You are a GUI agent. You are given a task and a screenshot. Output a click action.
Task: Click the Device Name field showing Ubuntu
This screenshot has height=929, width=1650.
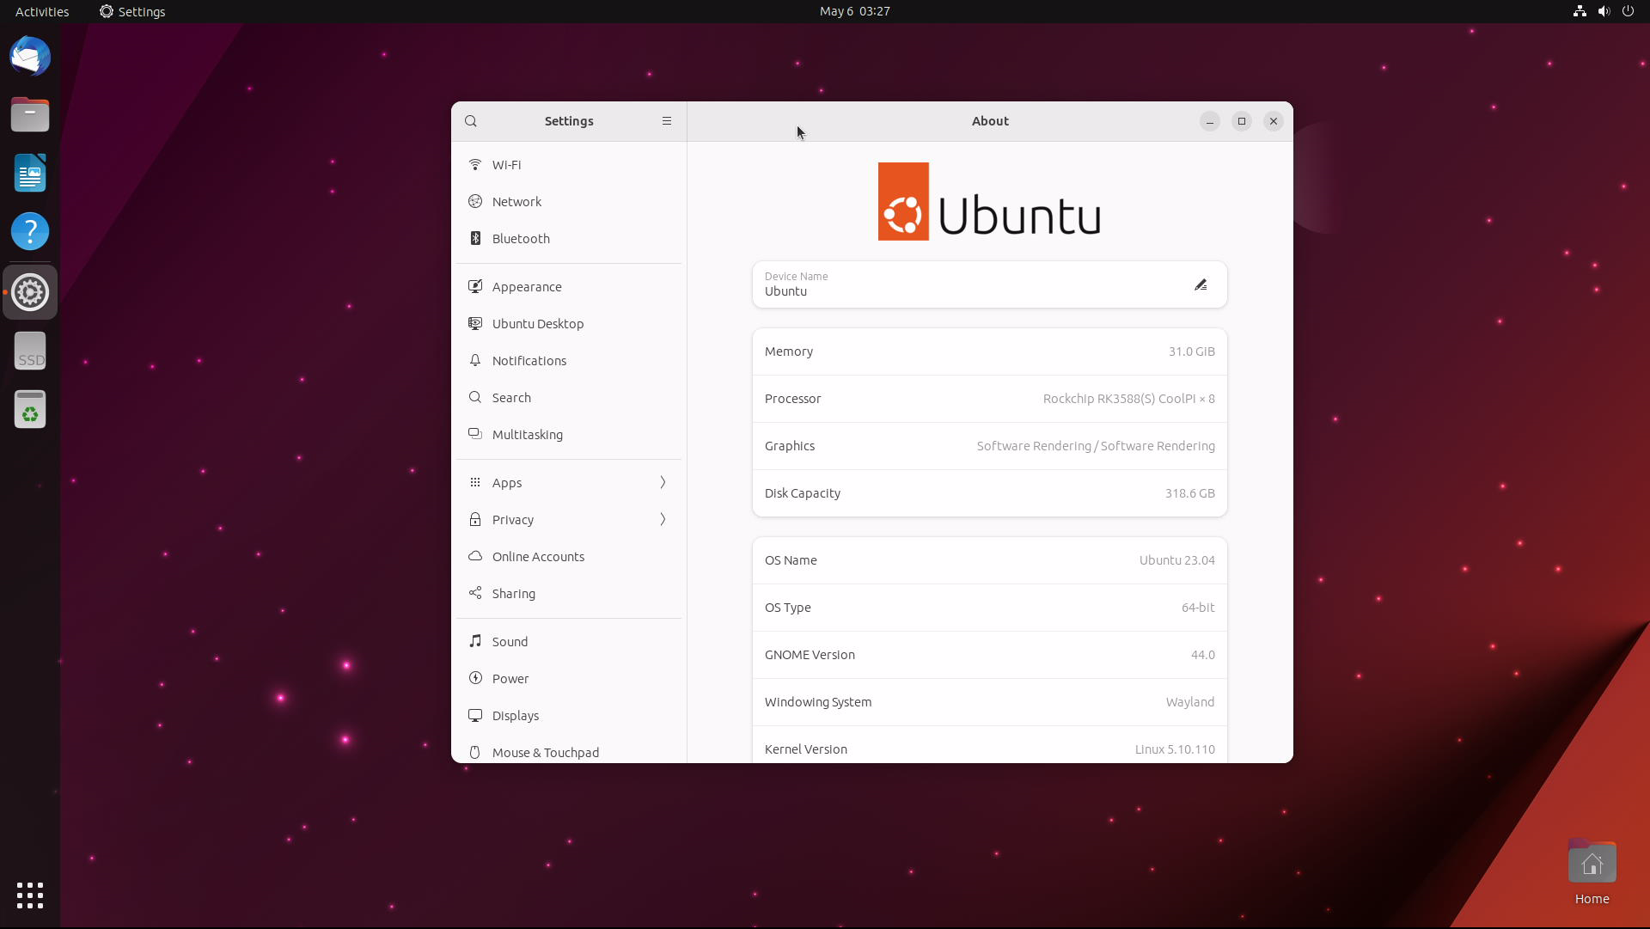(990, 284)
